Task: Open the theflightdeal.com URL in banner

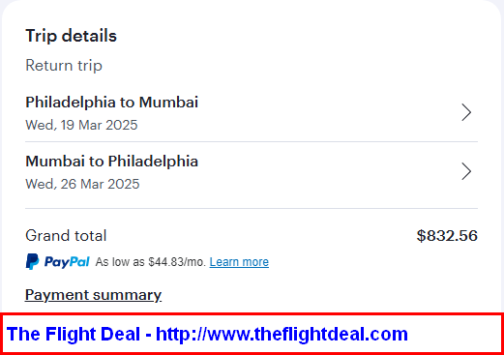Action: click(282, 334)
